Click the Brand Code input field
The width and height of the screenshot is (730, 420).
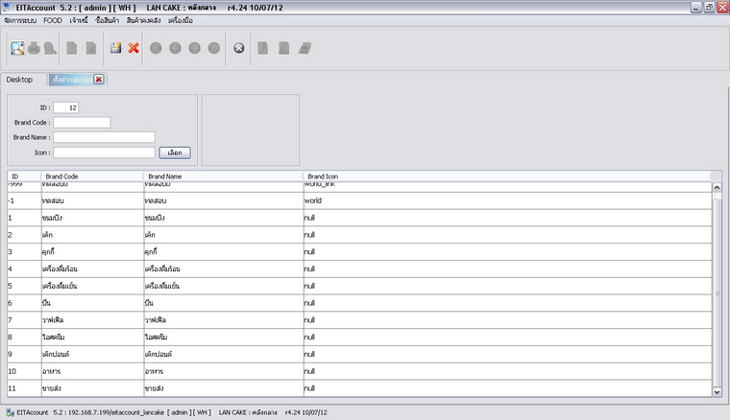pyautogui.click(x=82, y=123)
